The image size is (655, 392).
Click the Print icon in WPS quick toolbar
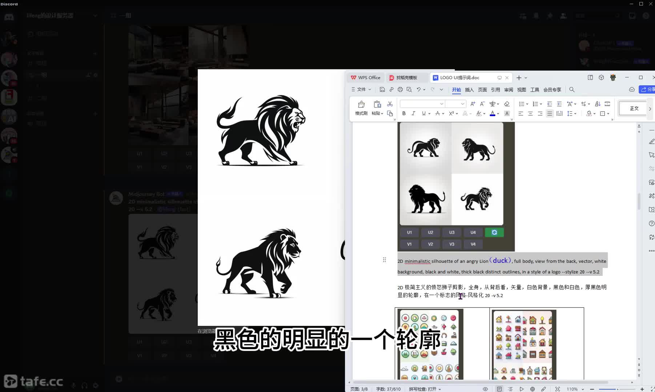(400, 89)
